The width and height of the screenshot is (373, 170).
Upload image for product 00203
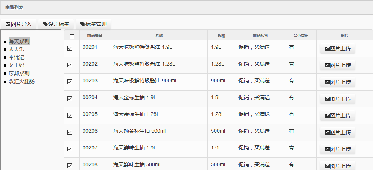(338, 82)
